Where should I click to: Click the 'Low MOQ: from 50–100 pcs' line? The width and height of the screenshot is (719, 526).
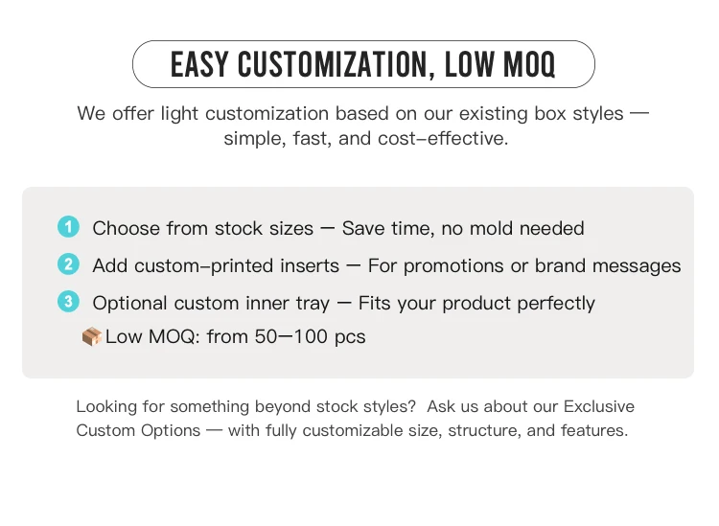(235, 336)
